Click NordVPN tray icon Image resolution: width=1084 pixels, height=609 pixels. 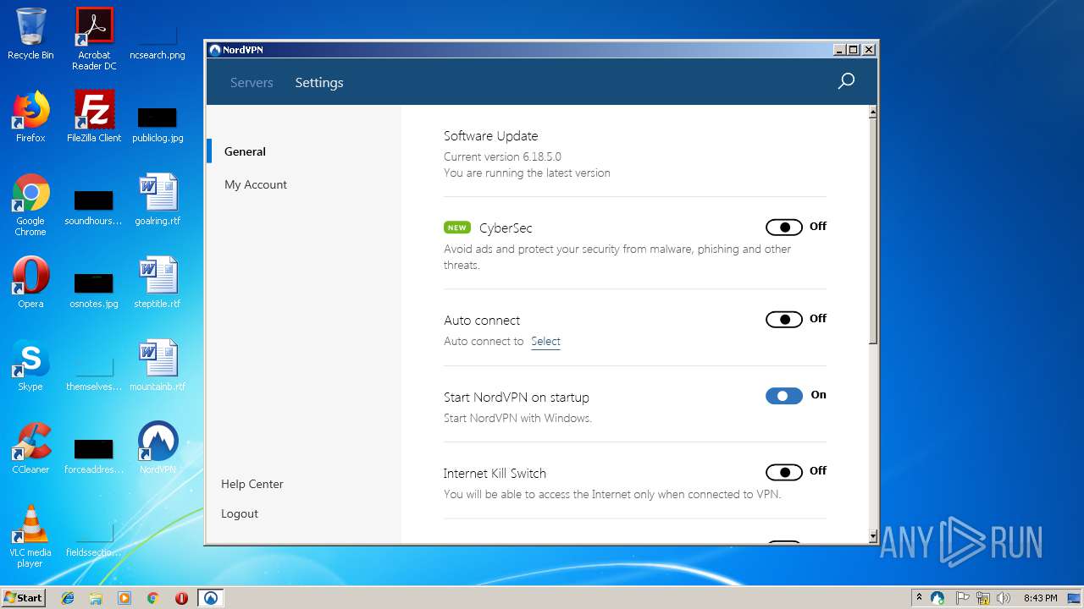point(937,598)
